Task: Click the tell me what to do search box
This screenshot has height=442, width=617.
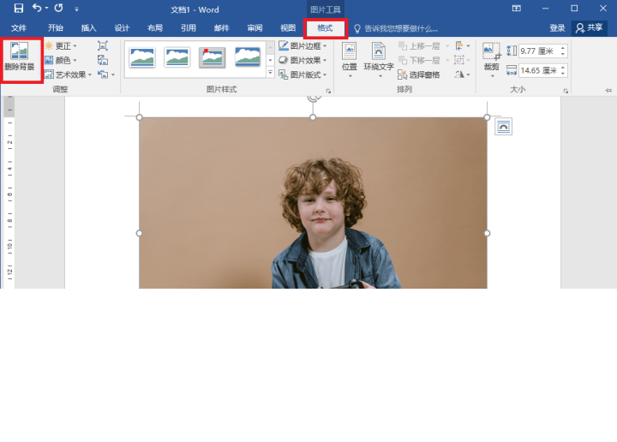Action: [397, 28]
